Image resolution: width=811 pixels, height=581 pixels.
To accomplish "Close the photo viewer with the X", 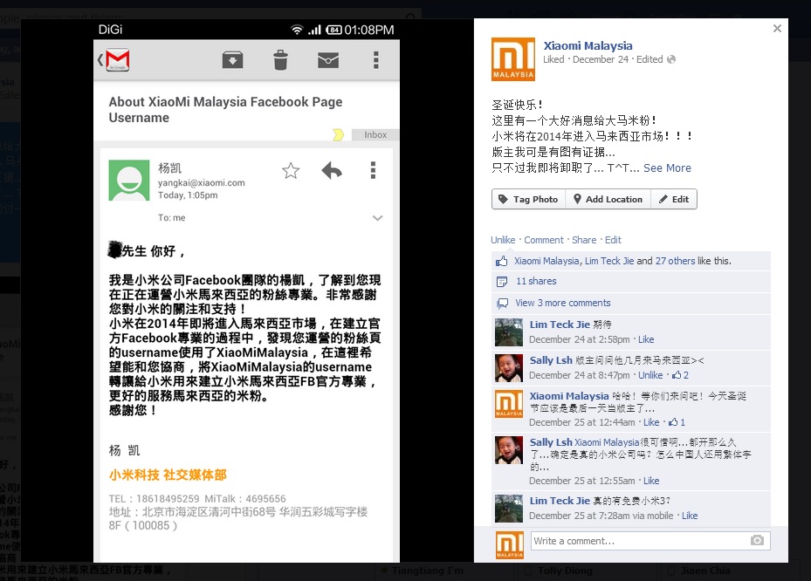I will coord(777,29).
